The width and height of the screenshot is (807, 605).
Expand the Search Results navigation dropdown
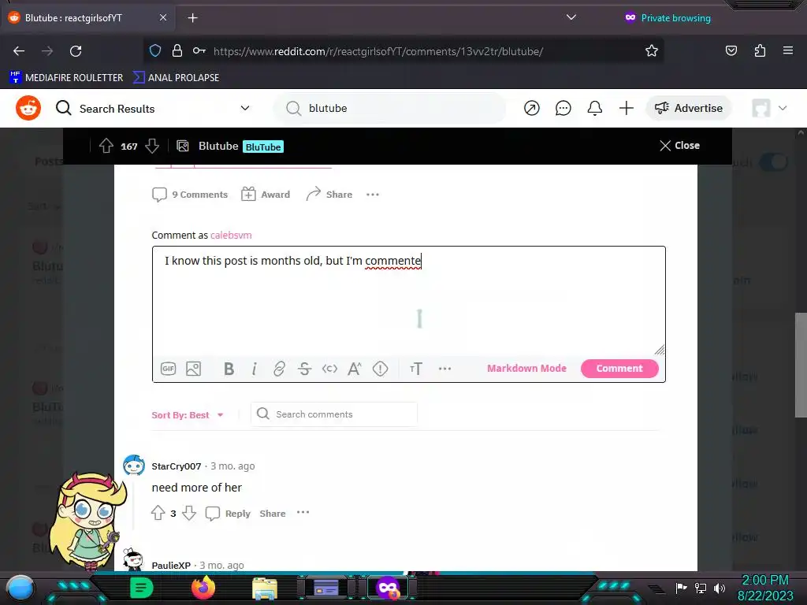click(x=245, y=108)
